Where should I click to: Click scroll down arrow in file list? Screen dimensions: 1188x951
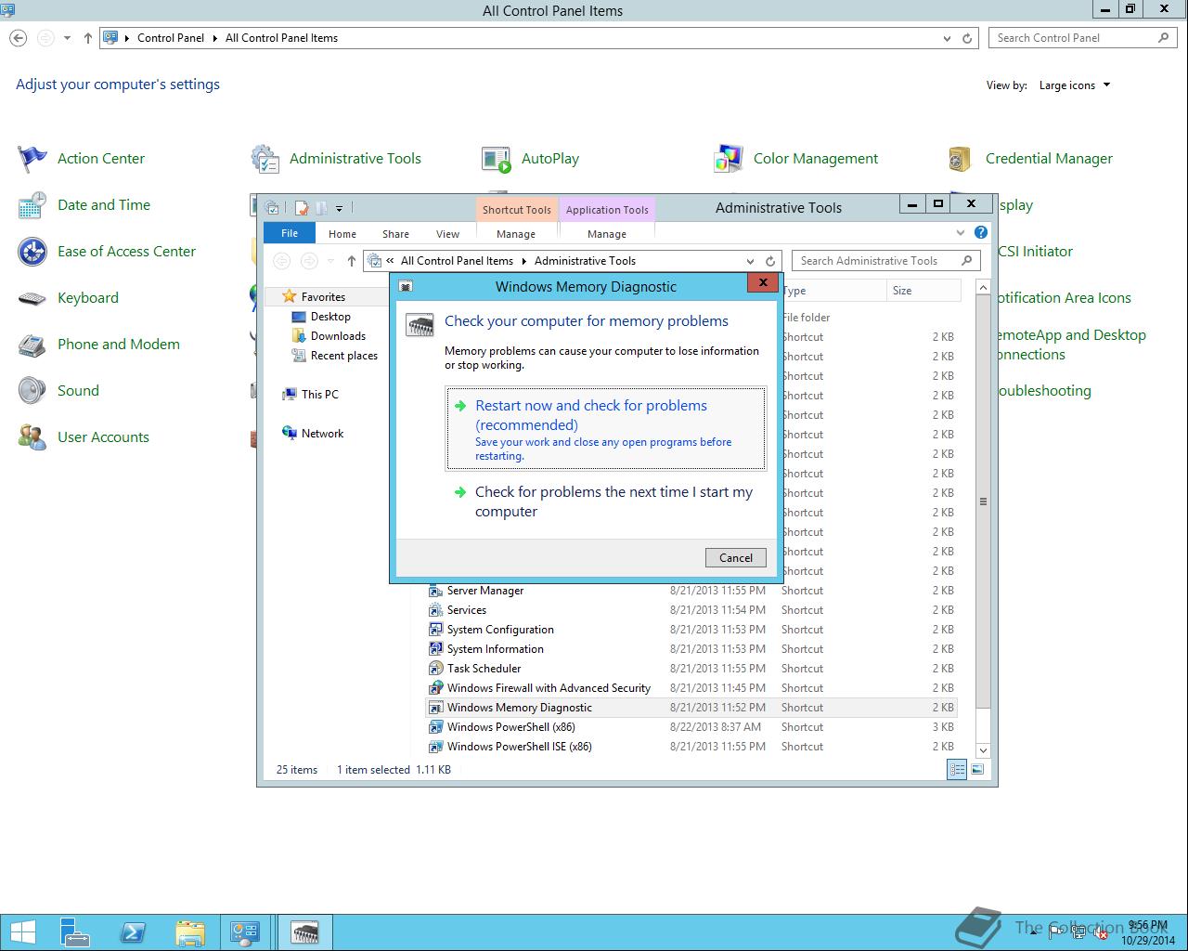[x=983, y=750]
